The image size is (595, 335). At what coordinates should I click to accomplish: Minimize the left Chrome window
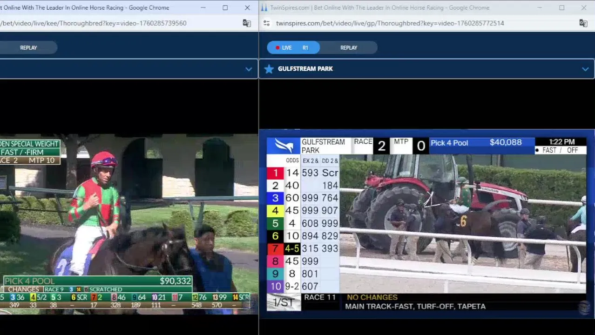(203, 7)
